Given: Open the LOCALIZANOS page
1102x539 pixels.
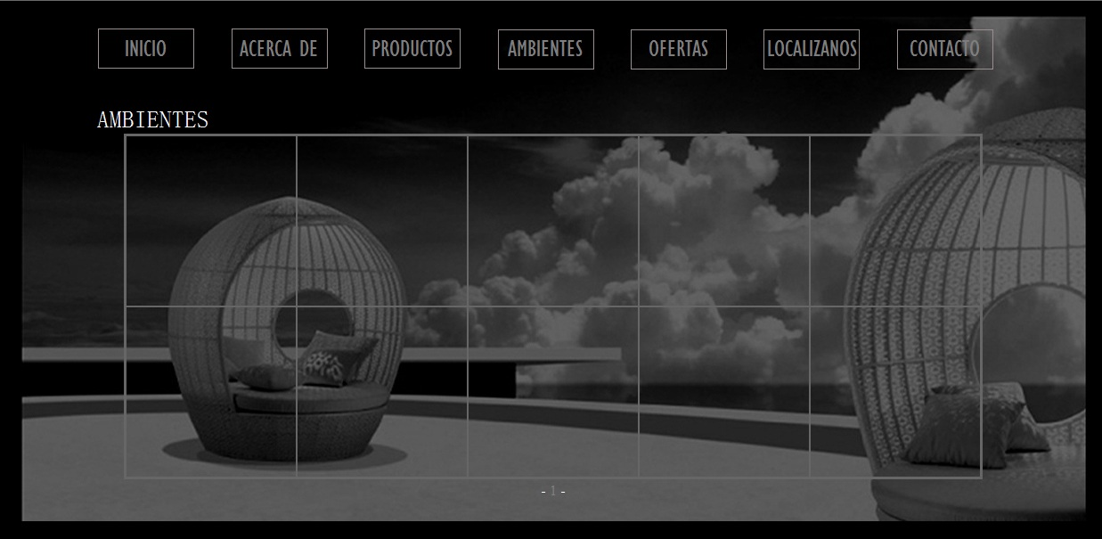Looking at the screenshot, I should 811,49.
